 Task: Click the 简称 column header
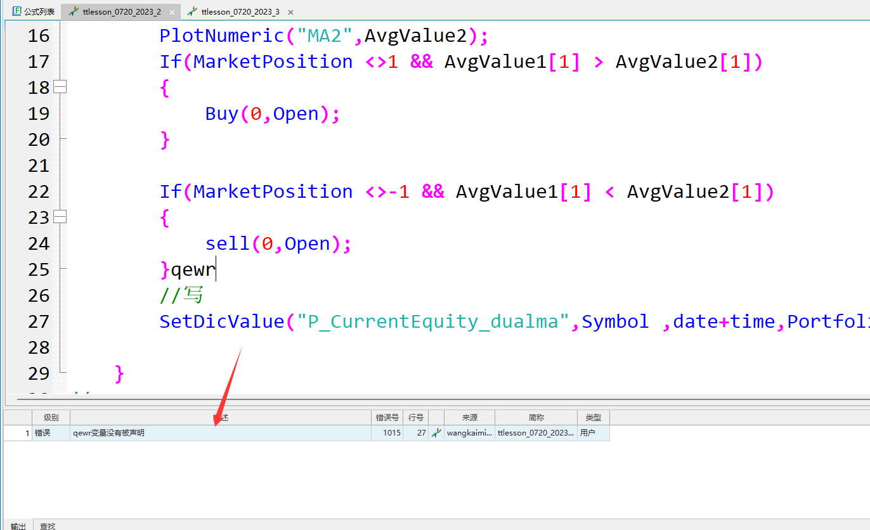point(536,417)
